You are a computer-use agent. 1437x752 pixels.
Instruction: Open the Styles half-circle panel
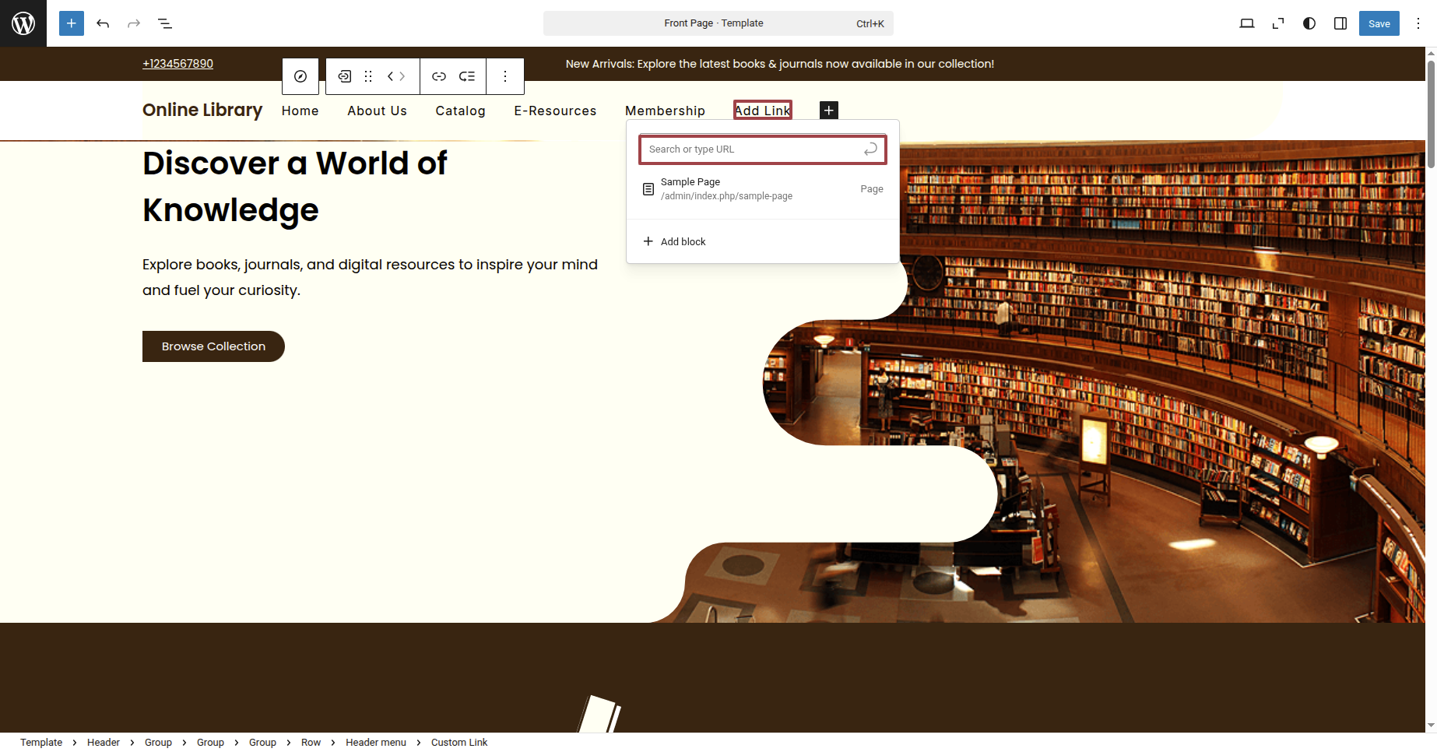1309,23
